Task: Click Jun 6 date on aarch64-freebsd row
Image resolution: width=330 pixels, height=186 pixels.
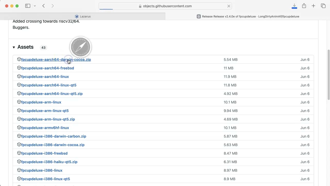Action: point(305,68)
